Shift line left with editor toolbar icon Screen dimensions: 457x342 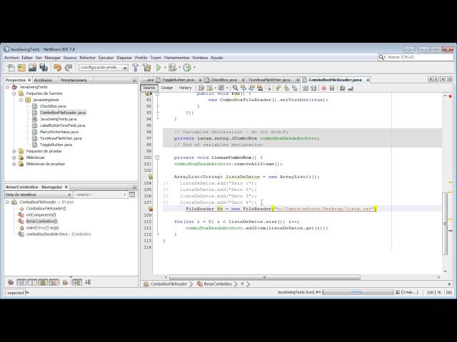point(305,88)
